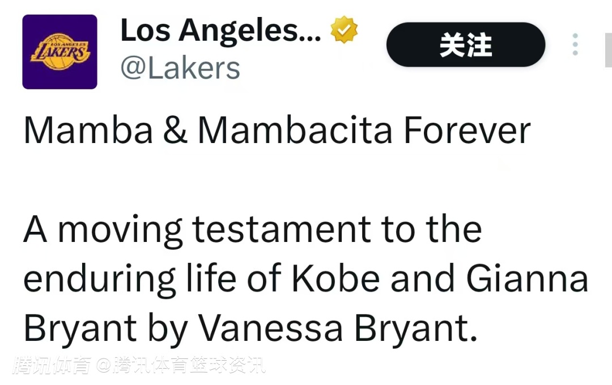Click the word "Mamba" in the tweet
612x385 pixels.
pyautogui.click(x=88, y=130)
